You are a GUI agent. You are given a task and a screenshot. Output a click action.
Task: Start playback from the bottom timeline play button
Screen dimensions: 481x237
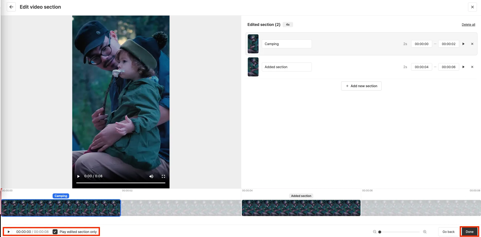pyautogui.click(x=9, y=232)
